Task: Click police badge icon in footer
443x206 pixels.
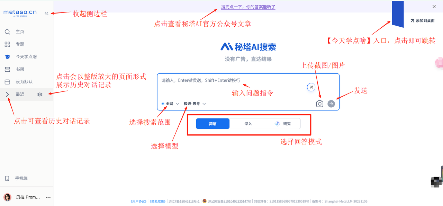Action: click(205, 201)
